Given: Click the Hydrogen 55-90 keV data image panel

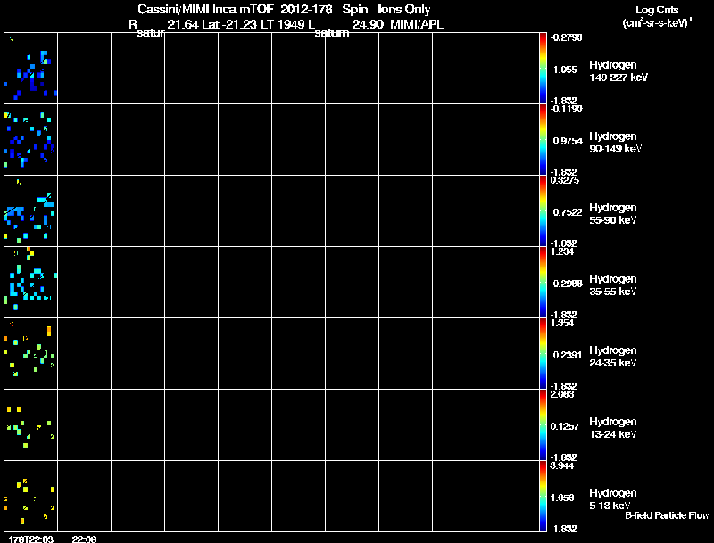Looking at the screenshot, I should 30,210.
